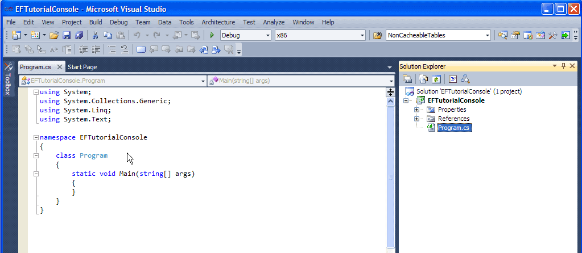
Task: Go to the next bookmark icon
Action: [x=166, y=49]
